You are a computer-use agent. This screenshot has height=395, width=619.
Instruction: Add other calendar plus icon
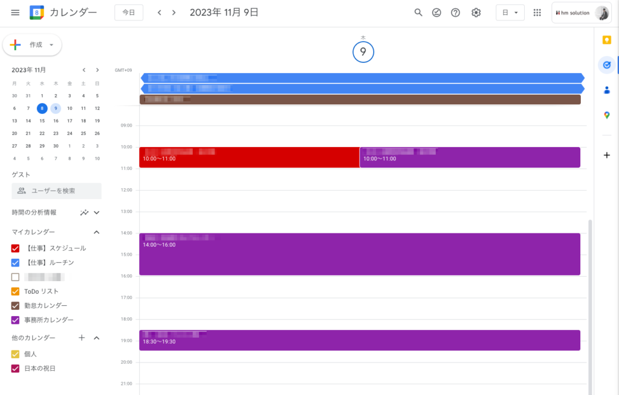click(x=82, y=338)
